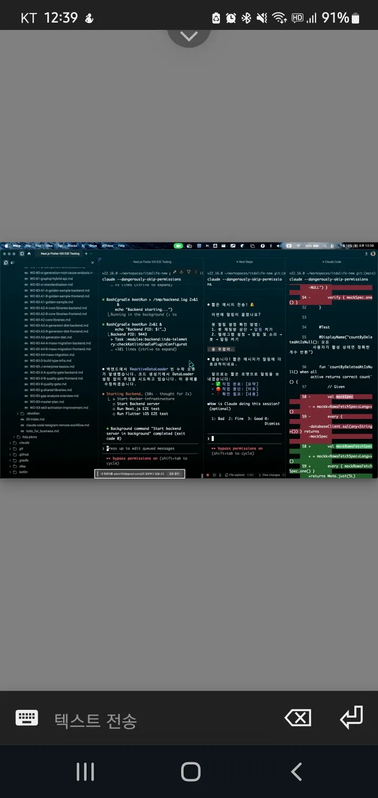
Task: Open View changes in status bar
Action: [x=269, y=475]
